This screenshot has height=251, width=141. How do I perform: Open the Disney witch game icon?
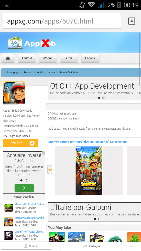tap(57, 237)
